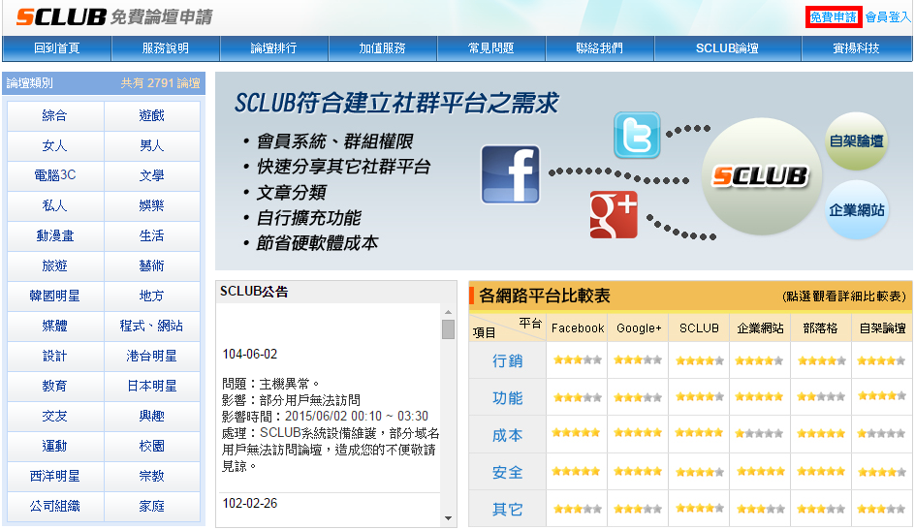This screenshot has width=915, height=530.
Task: Select the 運動 forum category
Action: click(55, 447)
